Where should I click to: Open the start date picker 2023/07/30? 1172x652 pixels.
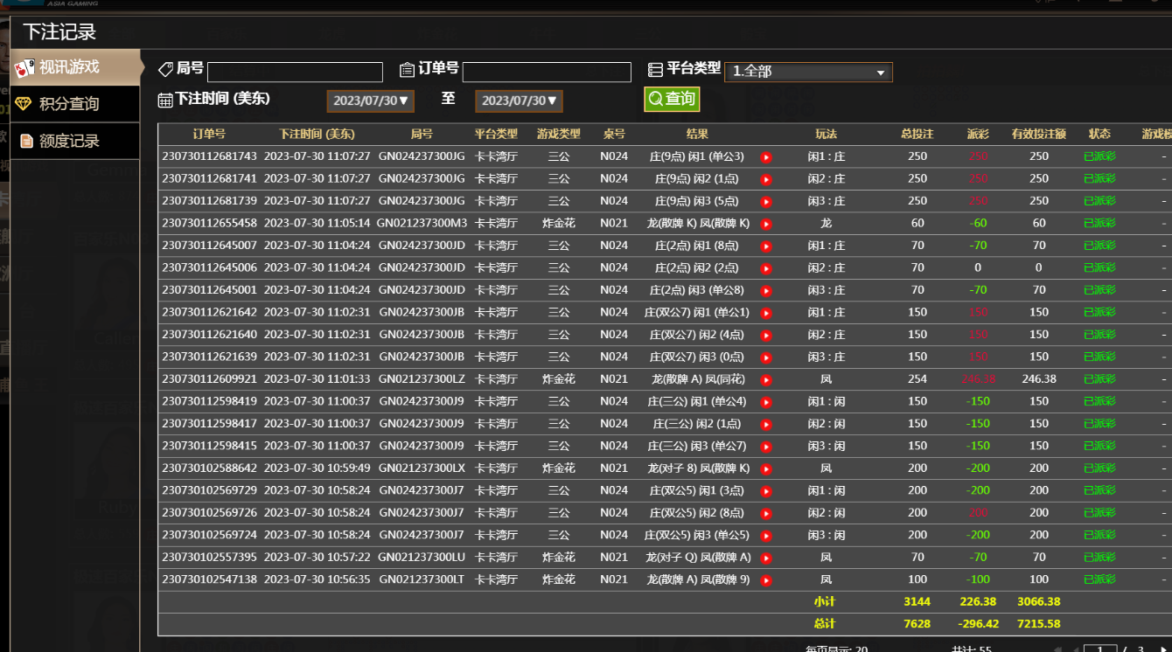370,101
